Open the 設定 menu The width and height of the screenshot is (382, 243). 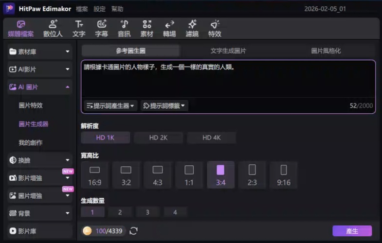click(x=100, y=9)
